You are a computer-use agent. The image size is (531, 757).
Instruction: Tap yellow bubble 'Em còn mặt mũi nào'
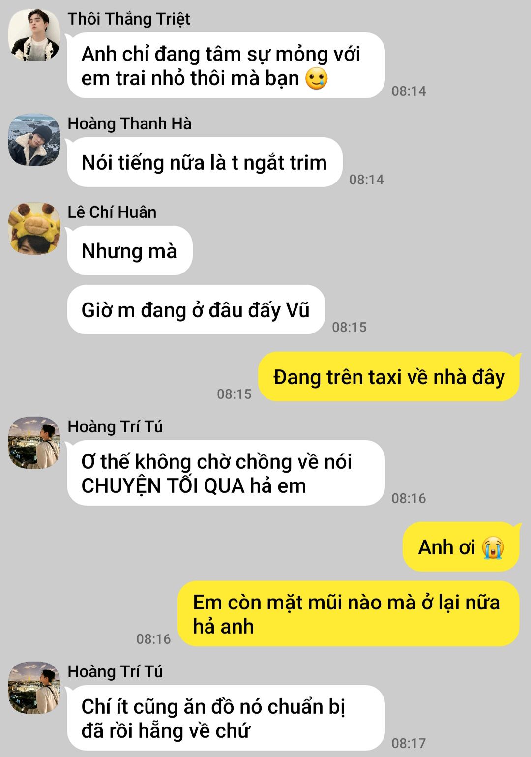click(x=348, y=614)
